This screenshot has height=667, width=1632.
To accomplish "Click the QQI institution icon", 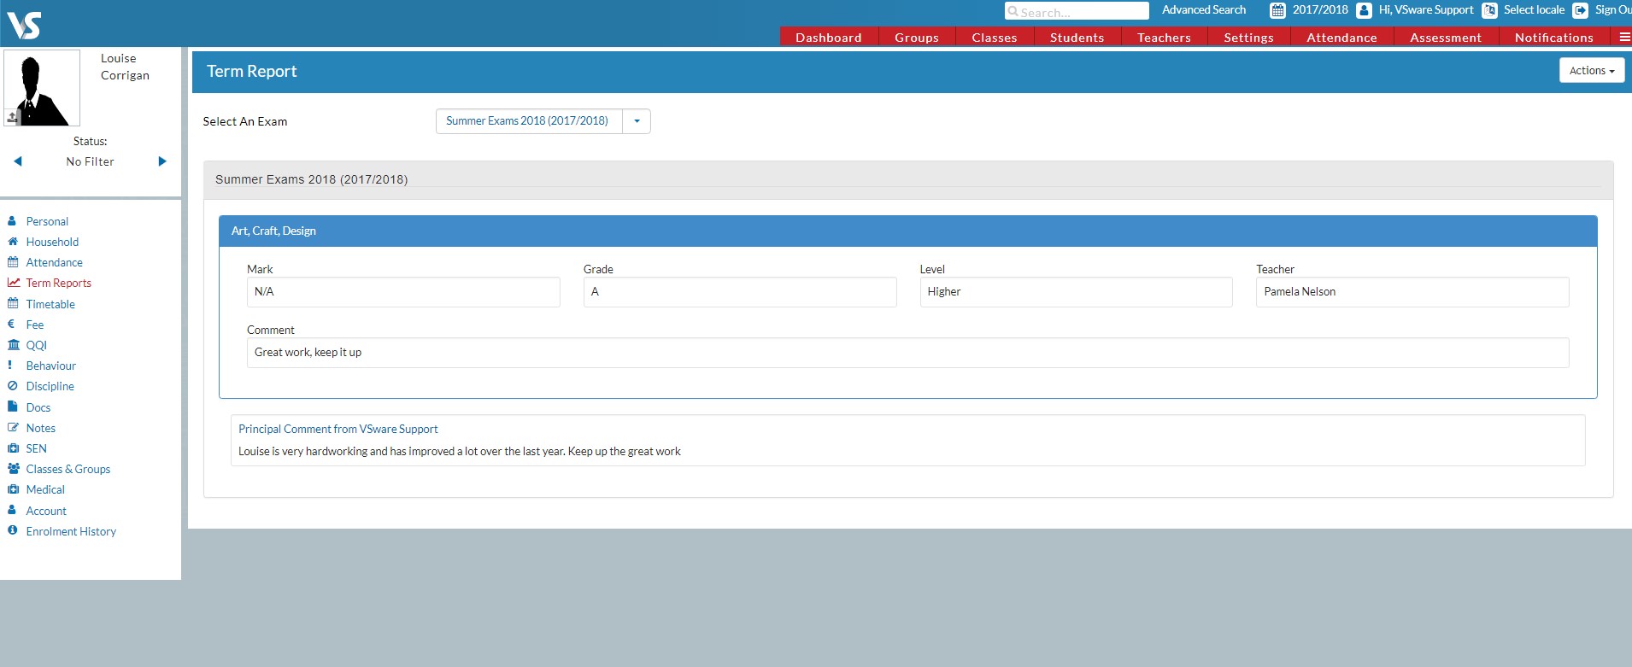I will pyautogui.click(x=13, y=345).
